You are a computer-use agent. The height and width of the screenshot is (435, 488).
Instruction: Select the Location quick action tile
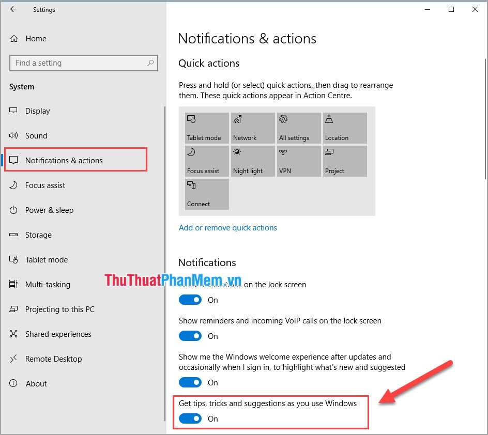(344, 128)
